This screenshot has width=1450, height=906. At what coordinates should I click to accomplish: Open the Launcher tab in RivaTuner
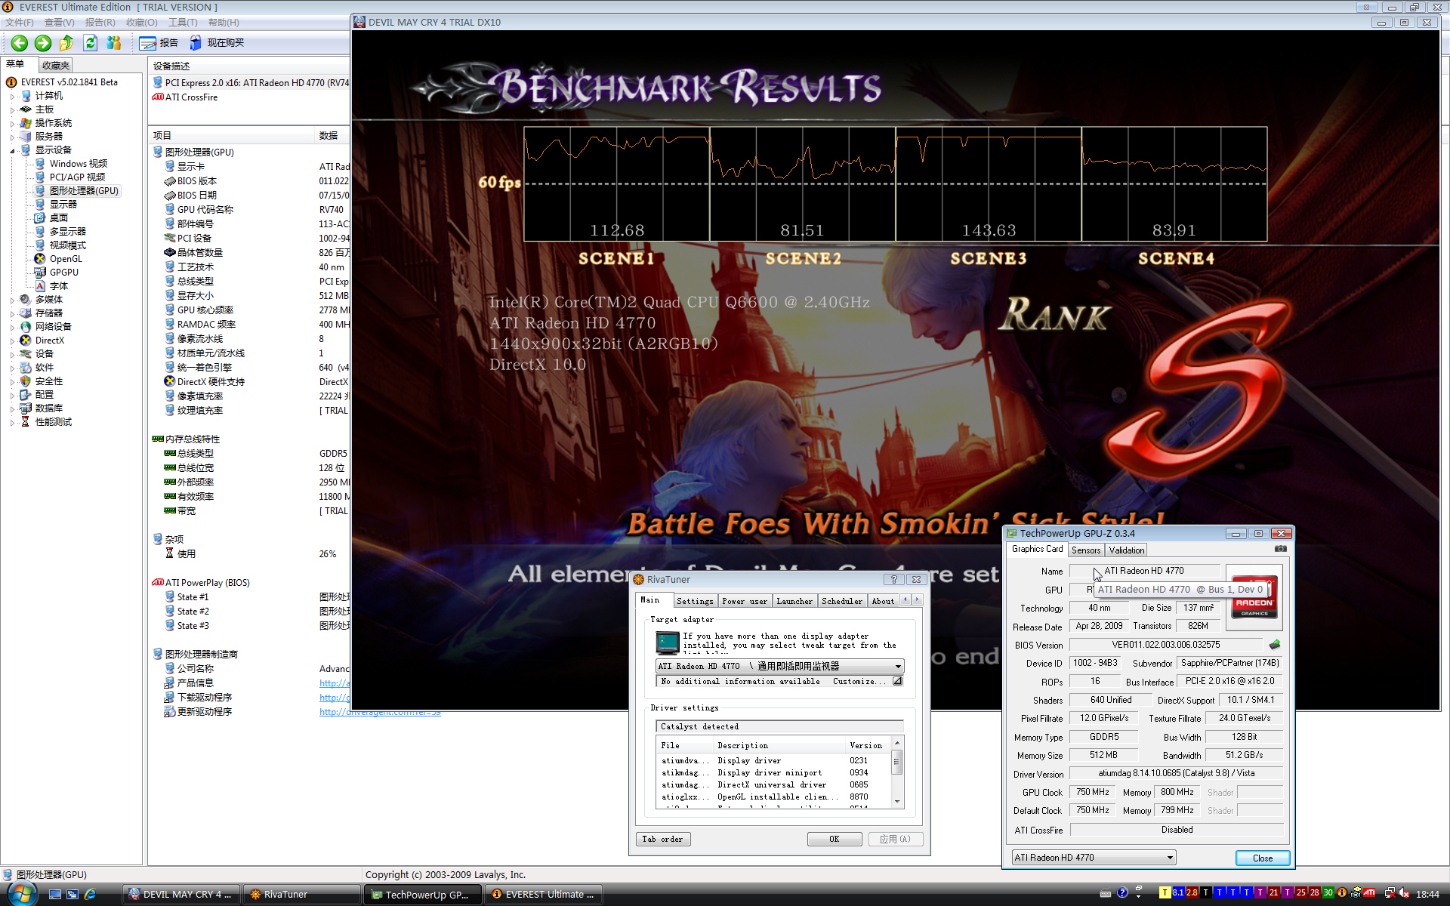point(794,601)
